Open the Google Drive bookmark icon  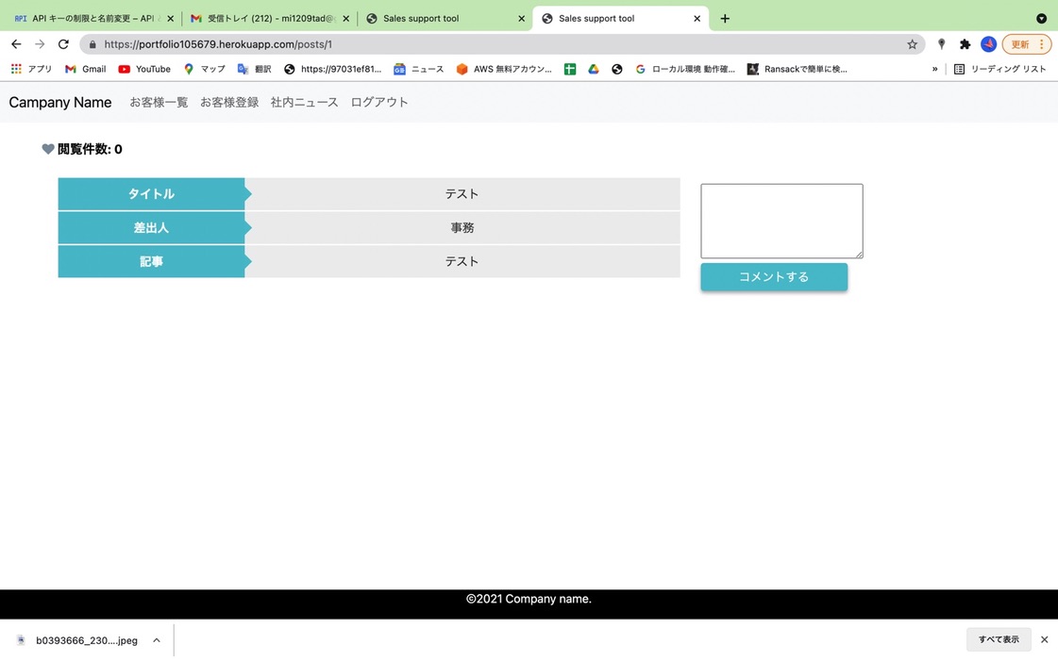[x=594, y=69]
